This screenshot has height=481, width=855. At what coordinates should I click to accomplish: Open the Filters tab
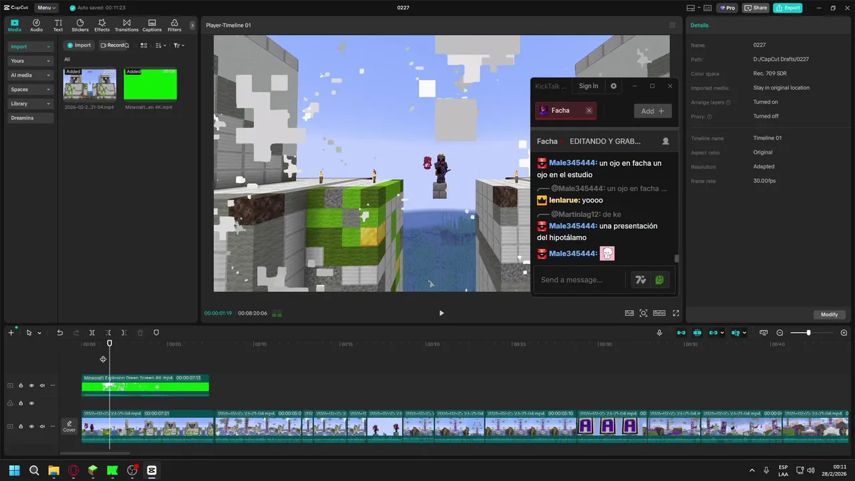pyautogui.click(x=174, y=25)
